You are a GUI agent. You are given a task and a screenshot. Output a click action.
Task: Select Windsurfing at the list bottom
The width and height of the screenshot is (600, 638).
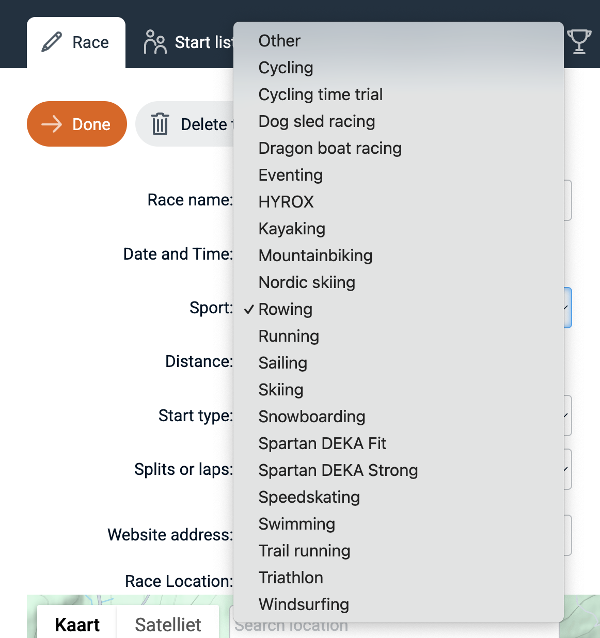(x=304, y=604)
